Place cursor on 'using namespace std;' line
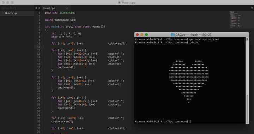Image resolution: width=254 pixels, height=134 pixels. [61, 20]
